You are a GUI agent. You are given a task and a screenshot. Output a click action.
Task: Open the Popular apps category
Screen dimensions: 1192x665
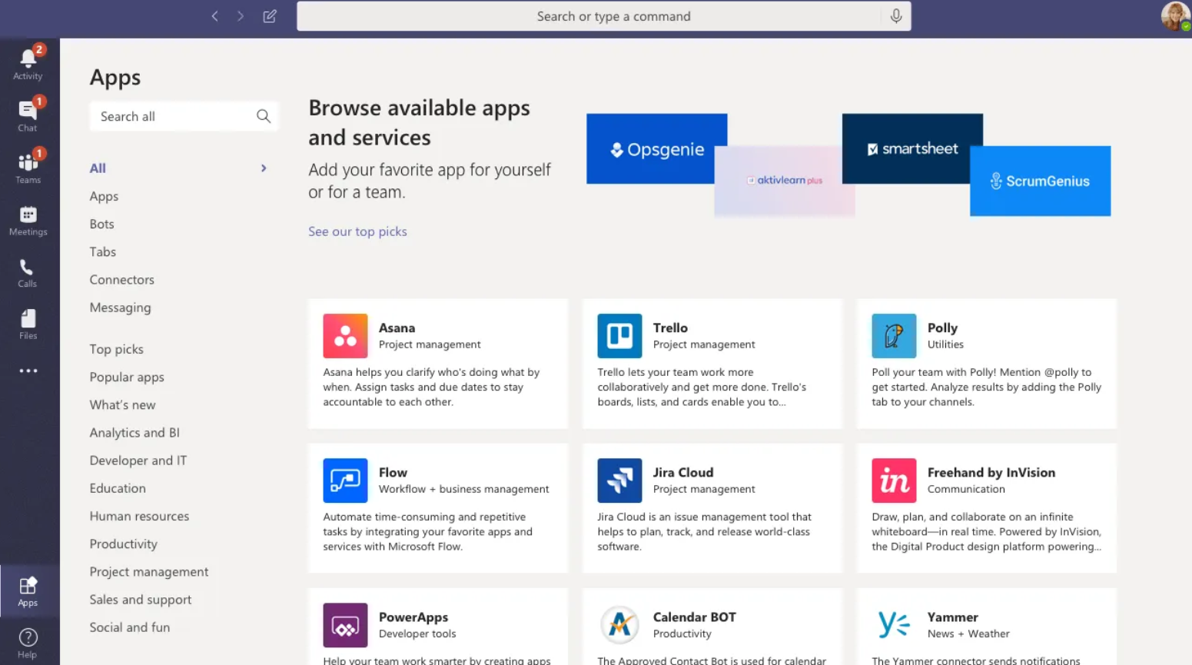tap(127, 377)
